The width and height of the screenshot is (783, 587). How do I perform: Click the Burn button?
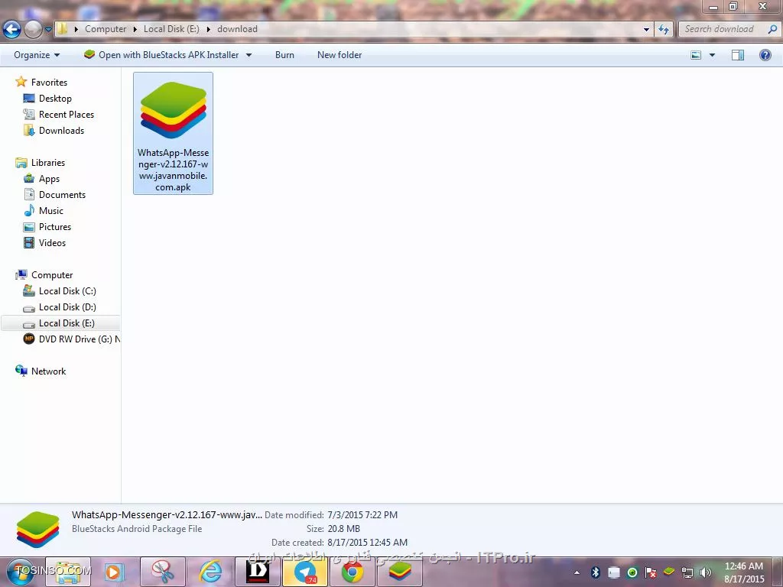pos(284,55)
